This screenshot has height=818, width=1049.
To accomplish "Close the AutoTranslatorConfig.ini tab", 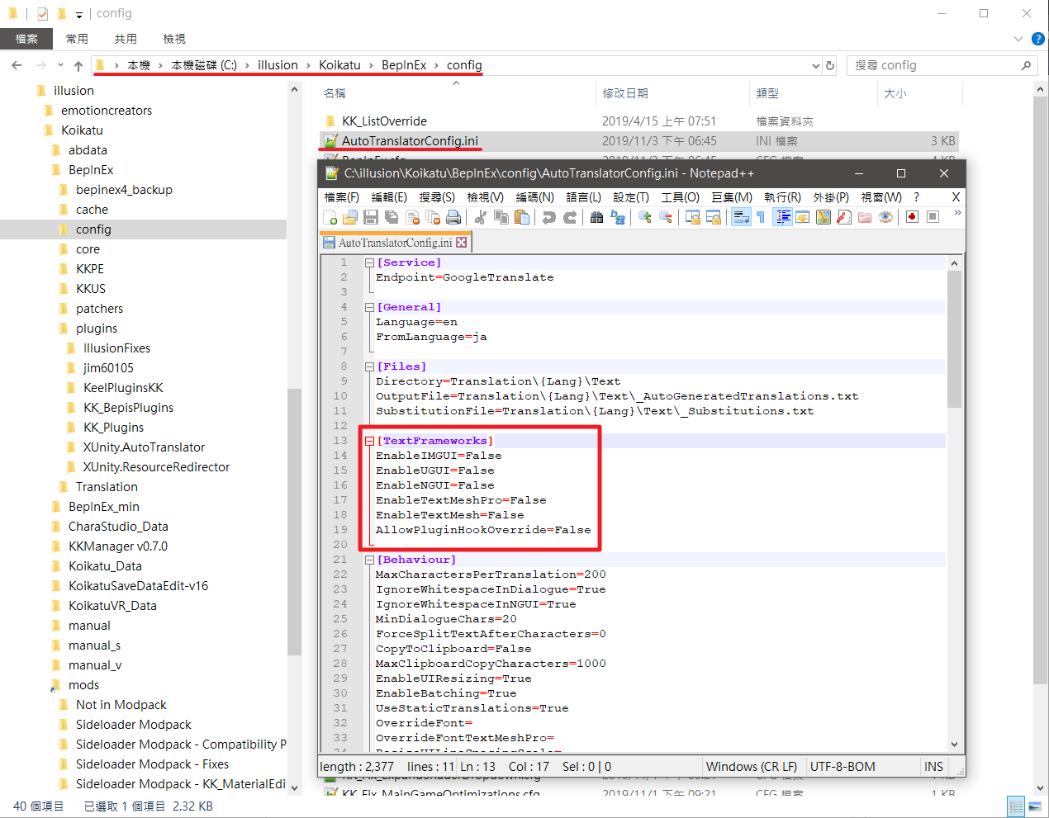I will (462, 243).
